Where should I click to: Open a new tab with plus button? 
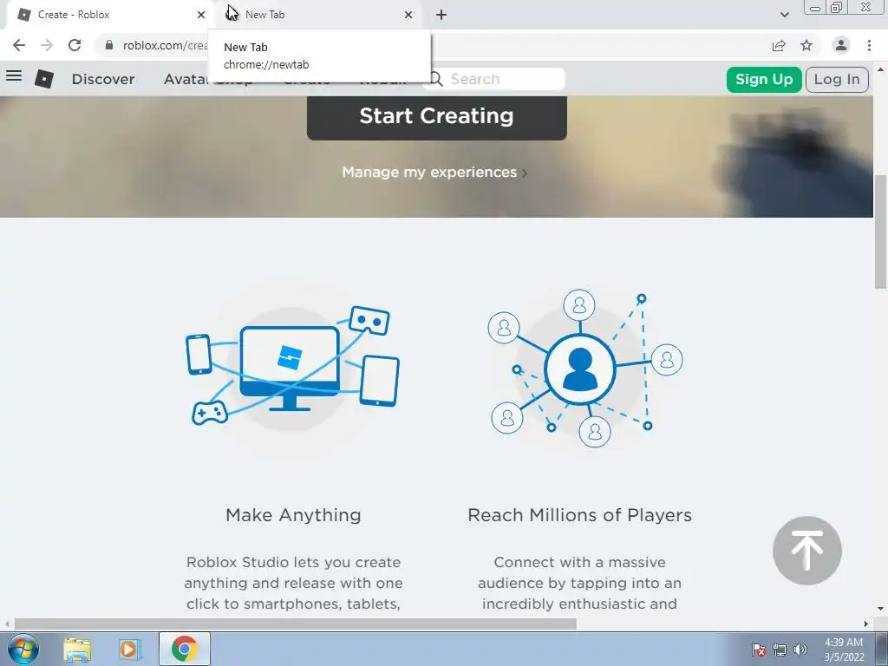click(441, 15)
